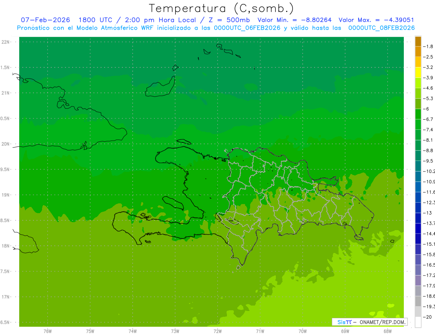The height and width of the screenshot is (336, 435).
Task: Click the "-1.8" colorbar label
Action: click(428, 46)
